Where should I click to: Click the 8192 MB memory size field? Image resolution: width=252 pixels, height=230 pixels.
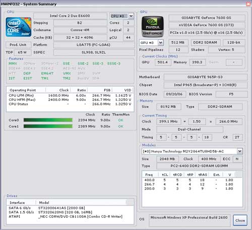tap(169, 106)
